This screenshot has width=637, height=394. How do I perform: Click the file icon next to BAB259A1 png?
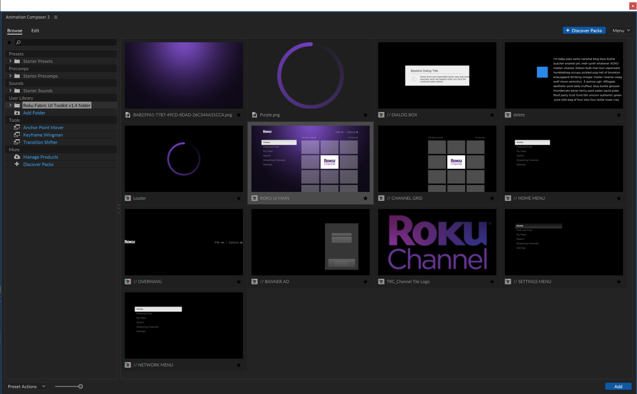tap(128, 115)
